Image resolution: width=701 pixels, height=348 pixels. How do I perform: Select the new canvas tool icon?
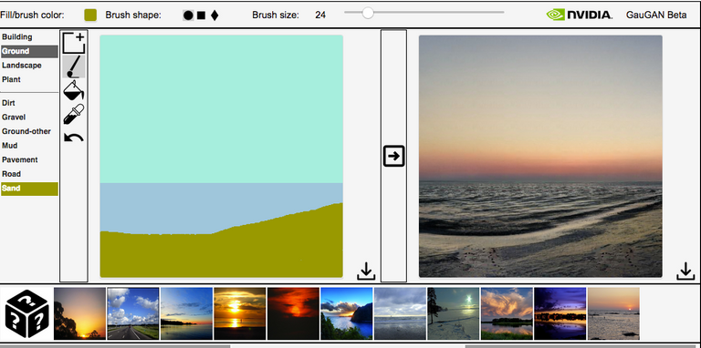pos(73,44)
